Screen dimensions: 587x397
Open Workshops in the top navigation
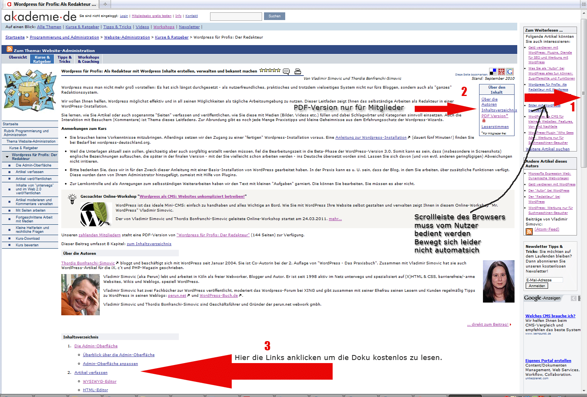click(164, 27)
